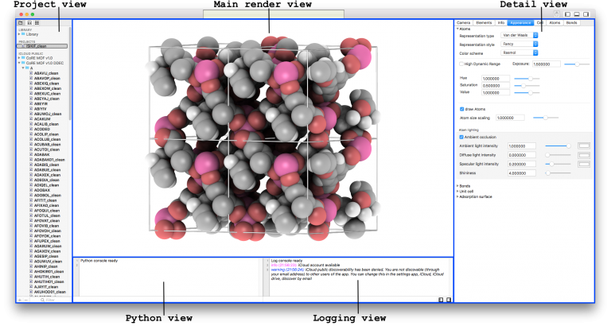The image size is (611, 326).
Task: Switch to the Camera tab
Action: [464, 23]
